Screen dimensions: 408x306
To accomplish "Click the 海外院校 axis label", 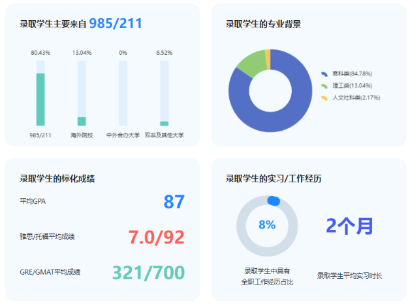I will pyautogui.click(x=82, y=135).
